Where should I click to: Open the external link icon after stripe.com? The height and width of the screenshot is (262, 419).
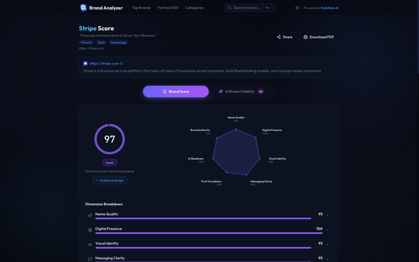click(x=122, y=63)
